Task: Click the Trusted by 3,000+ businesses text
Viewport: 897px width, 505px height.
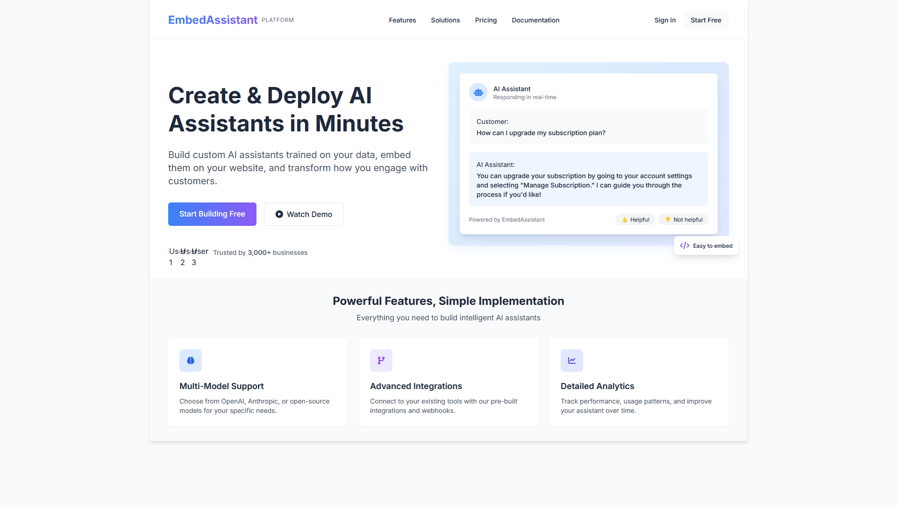Action: click(260, 252)
